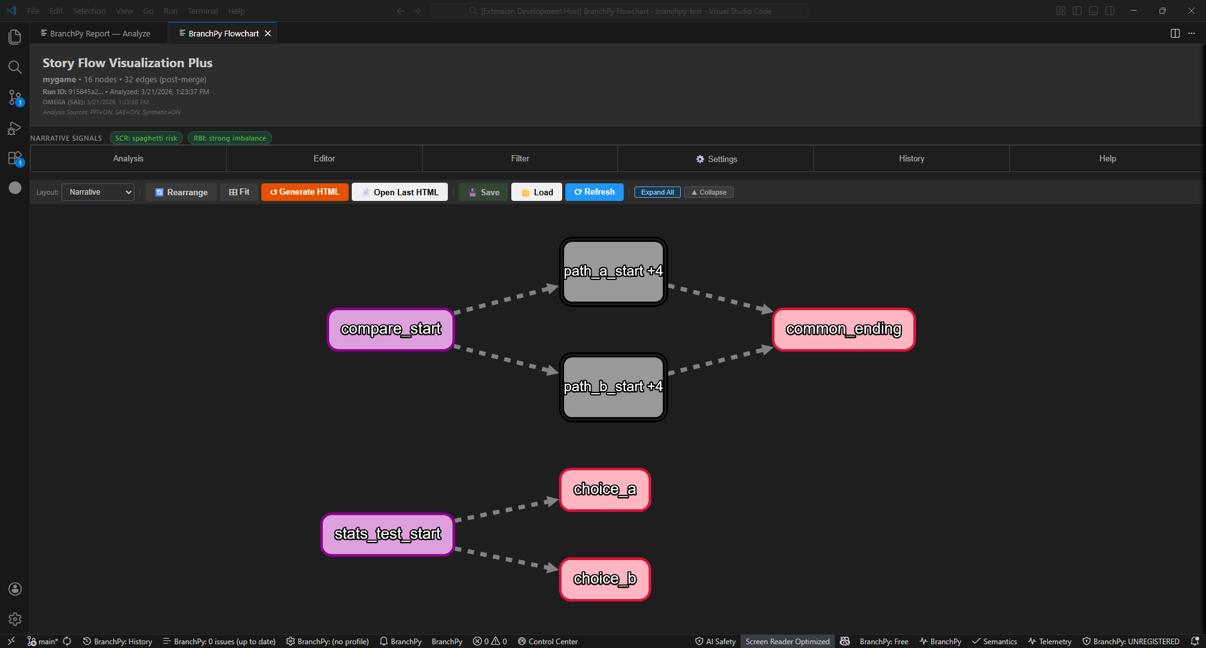This screenshot has width=1206, height=648.
Task: Open the Explorer icon in activity bar
Action: click(x=15, y=37)
